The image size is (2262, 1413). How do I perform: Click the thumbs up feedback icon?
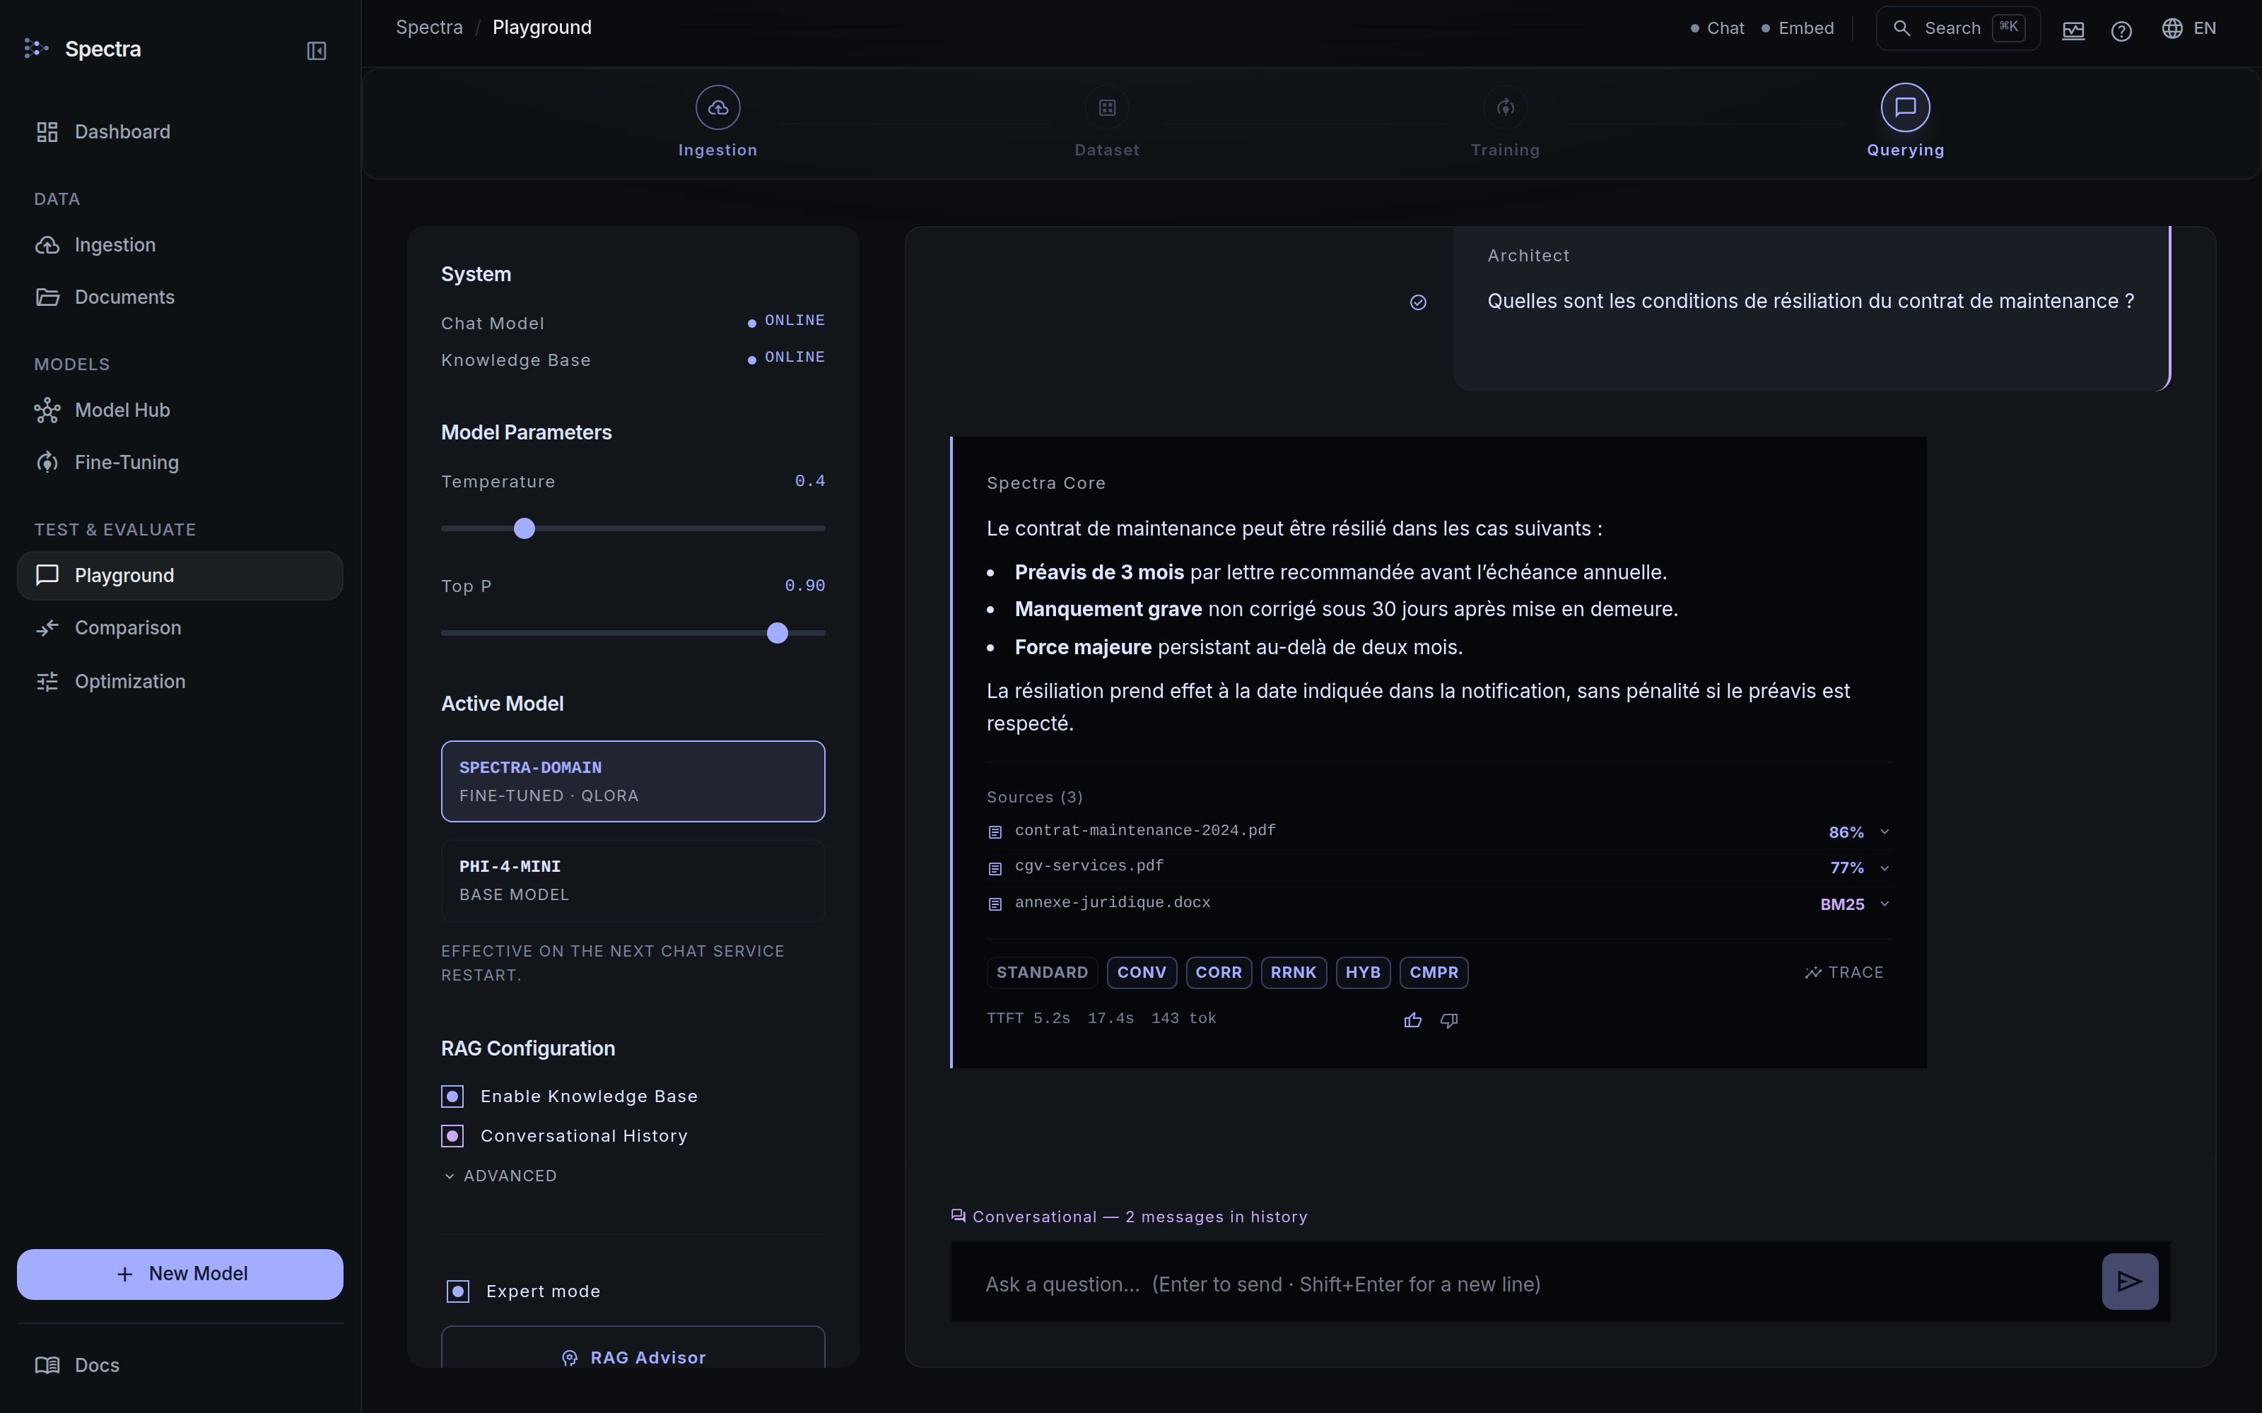[x=1412, y=1019]
